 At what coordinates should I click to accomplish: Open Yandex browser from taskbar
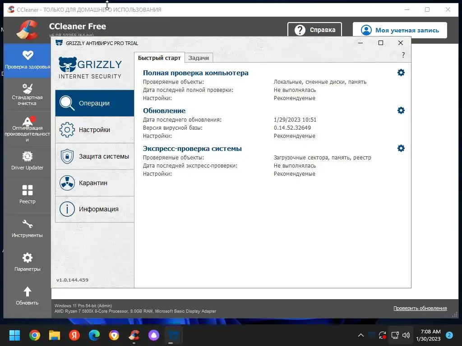pos(74,335)
